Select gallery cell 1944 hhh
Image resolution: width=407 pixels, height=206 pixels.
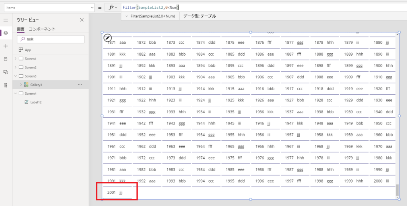click(x=206, y=123)
